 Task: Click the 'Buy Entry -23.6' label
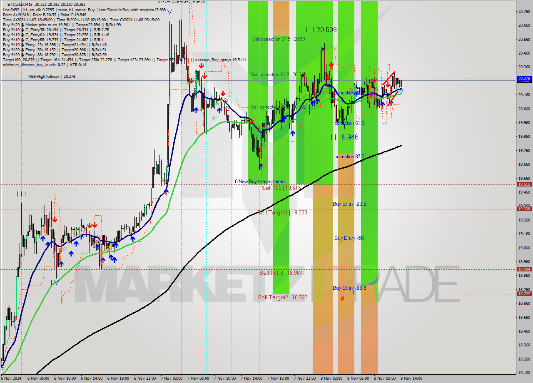(349, 204)
